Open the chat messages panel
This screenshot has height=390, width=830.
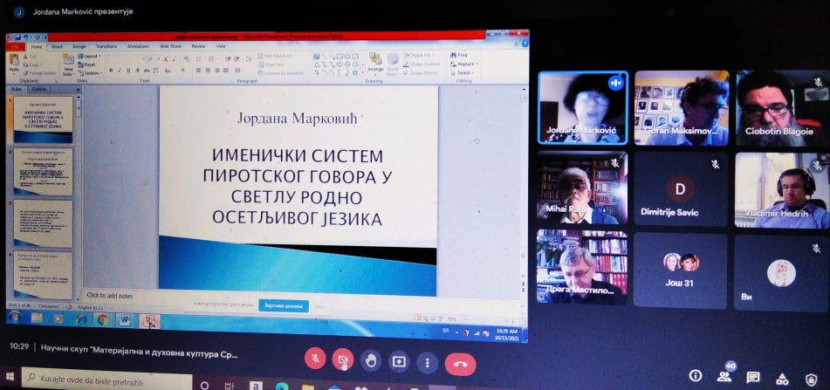coord(752,376)
